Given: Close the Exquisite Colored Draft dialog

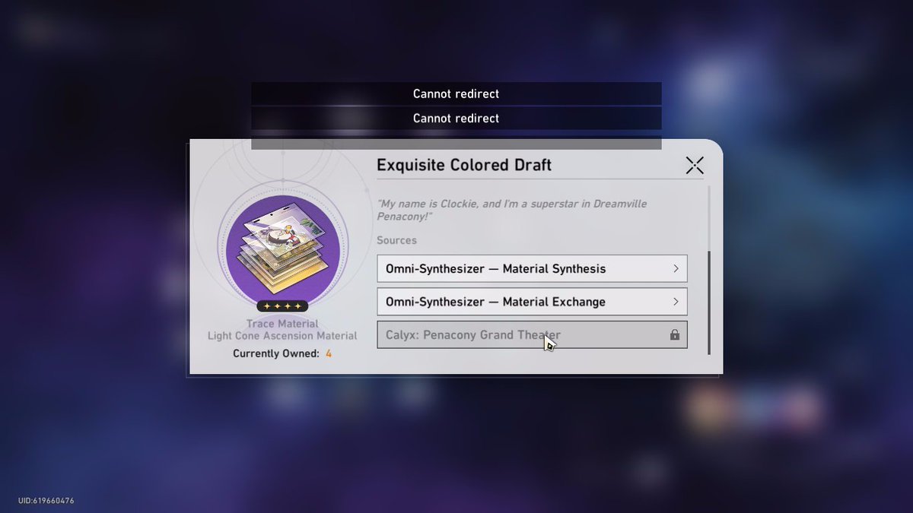Looking at the screenshot, I should pos(694,166).
